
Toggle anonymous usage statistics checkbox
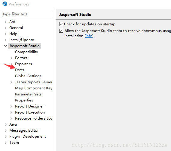pyautogui.click(x=61, y=31)
